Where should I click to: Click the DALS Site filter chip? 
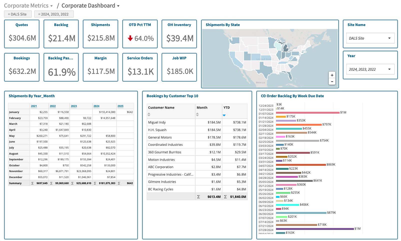pos(17,14)
